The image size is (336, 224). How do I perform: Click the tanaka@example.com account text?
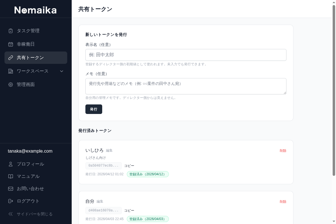point(30,151)
